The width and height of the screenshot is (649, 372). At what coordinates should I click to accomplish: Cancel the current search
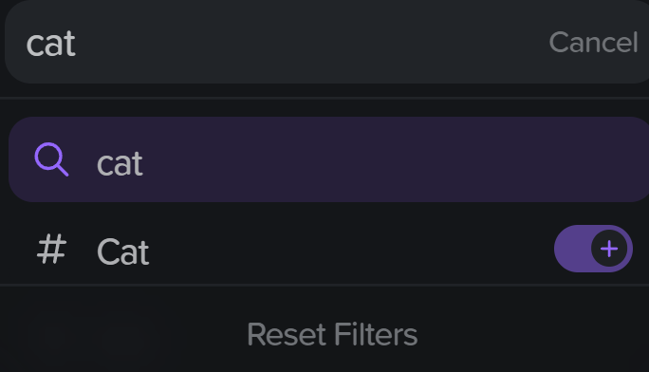[x=593, y=42]
